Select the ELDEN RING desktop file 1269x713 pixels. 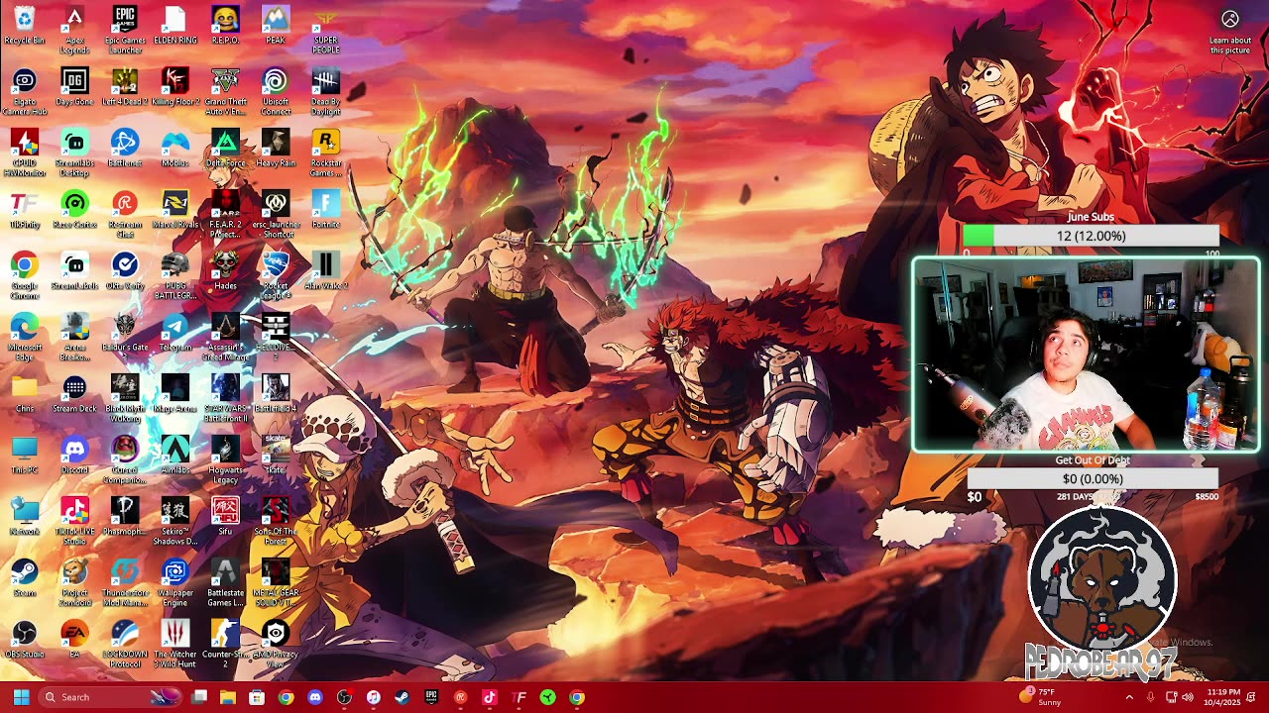pyautogui.click(x=175, y=26)
